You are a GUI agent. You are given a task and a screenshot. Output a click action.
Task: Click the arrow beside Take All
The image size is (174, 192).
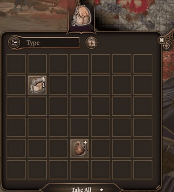coord(101,190)
